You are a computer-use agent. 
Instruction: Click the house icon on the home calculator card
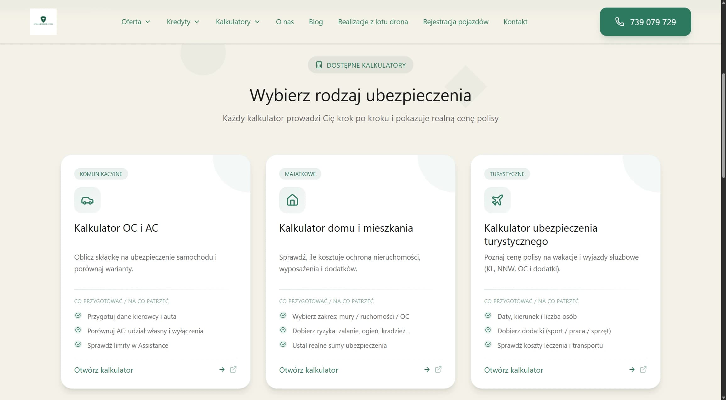[292, 200]
